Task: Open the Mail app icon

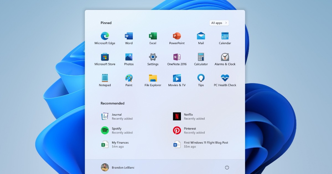Action: point(201,36)
